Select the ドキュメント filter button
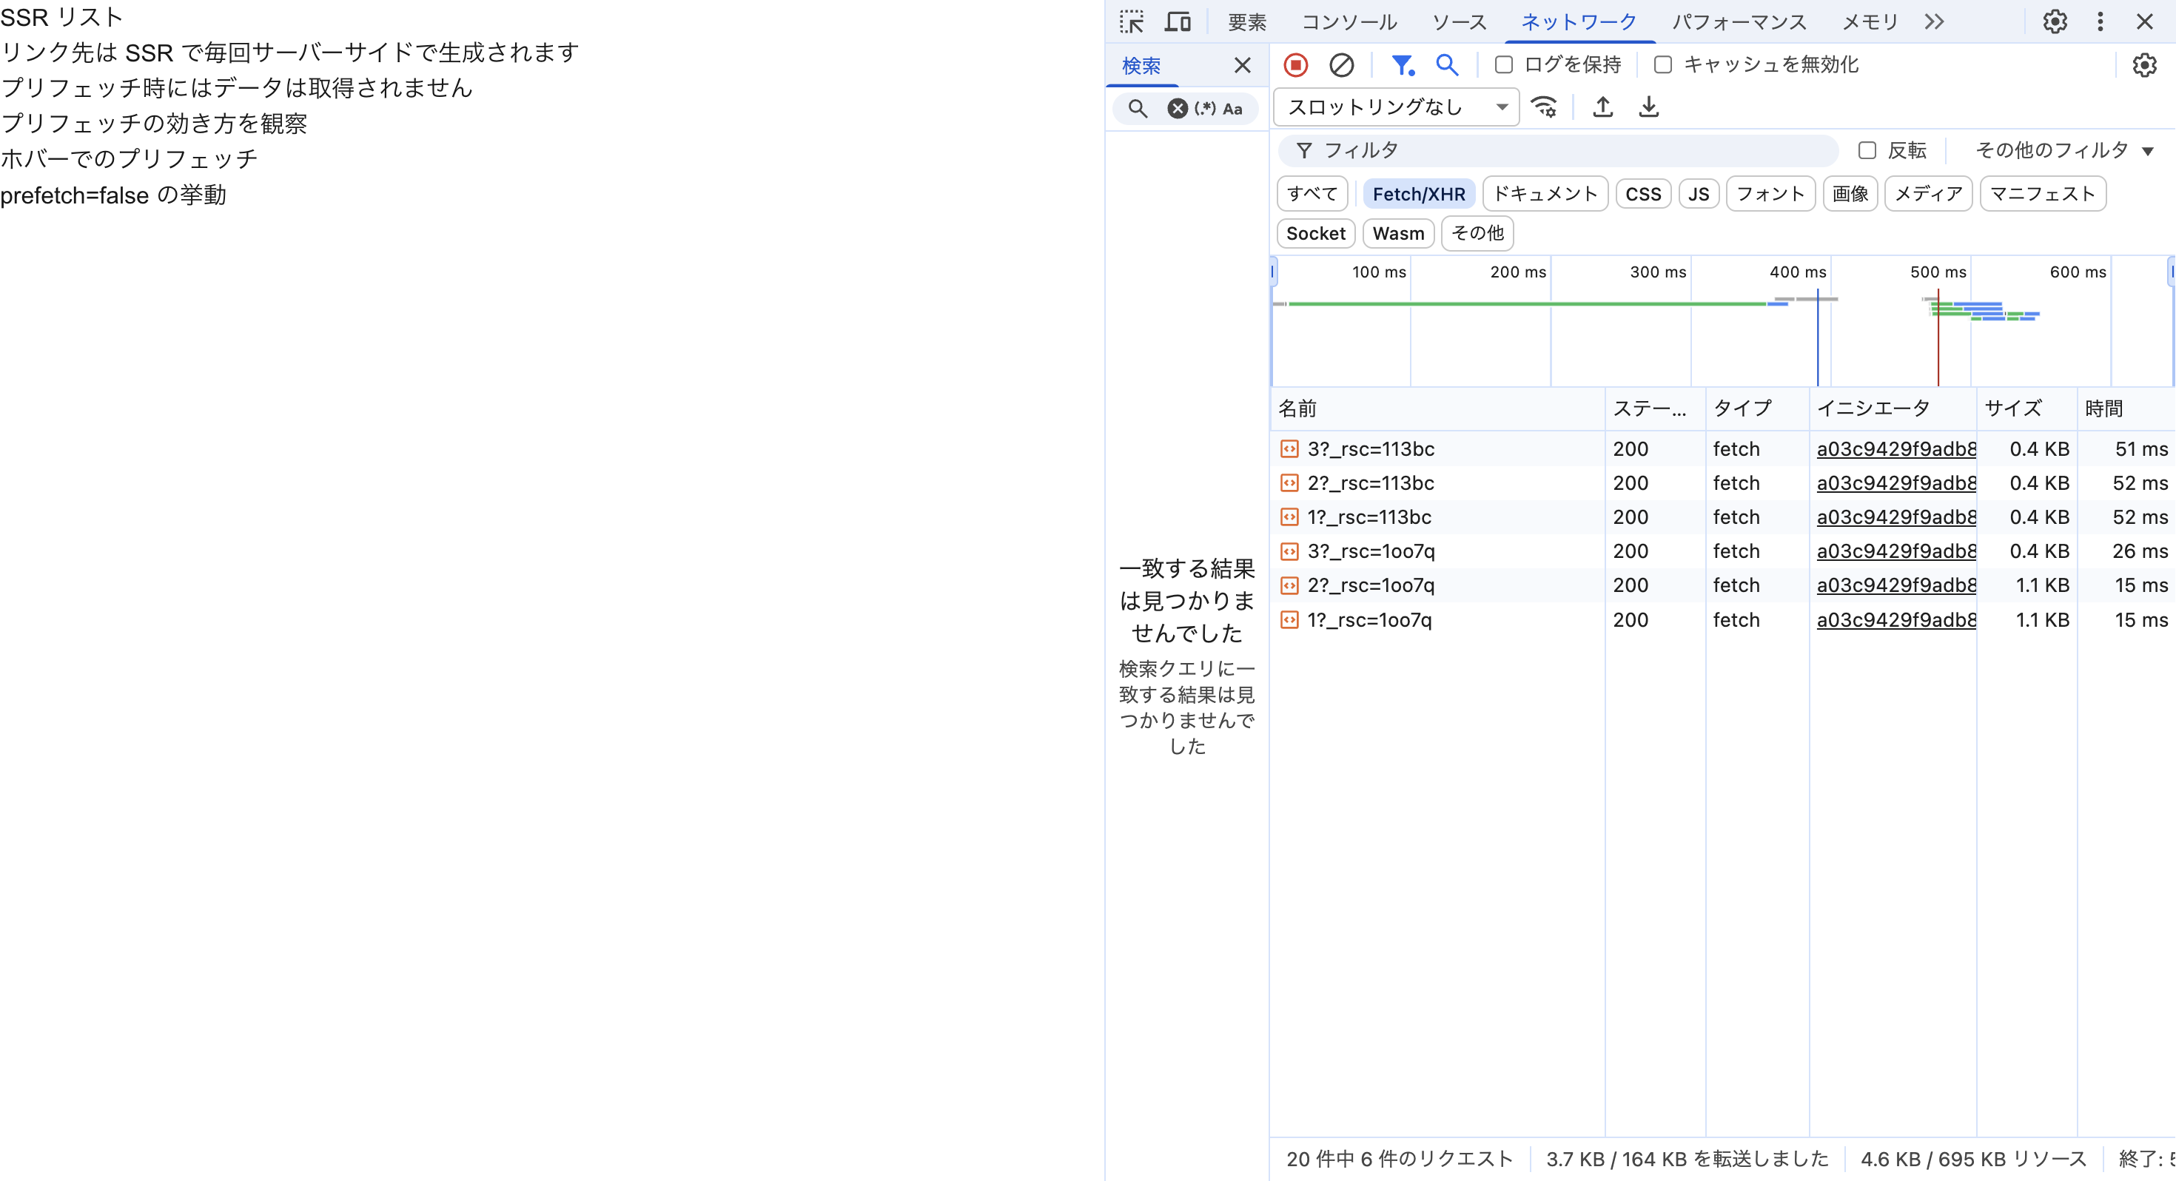This screenshot has width=2176, height=1181. 1545,195
